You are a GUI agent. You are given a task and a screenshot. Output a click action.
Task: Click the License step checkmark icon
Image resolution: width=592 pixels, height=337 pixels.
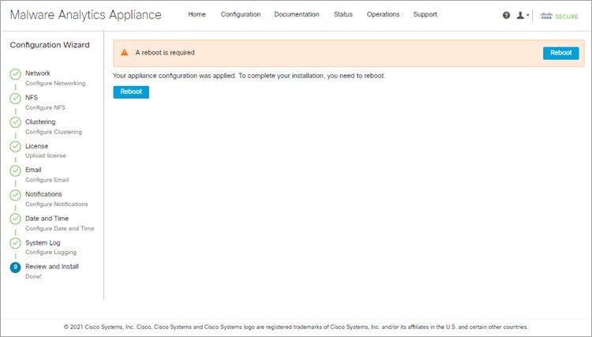point(15,147)
